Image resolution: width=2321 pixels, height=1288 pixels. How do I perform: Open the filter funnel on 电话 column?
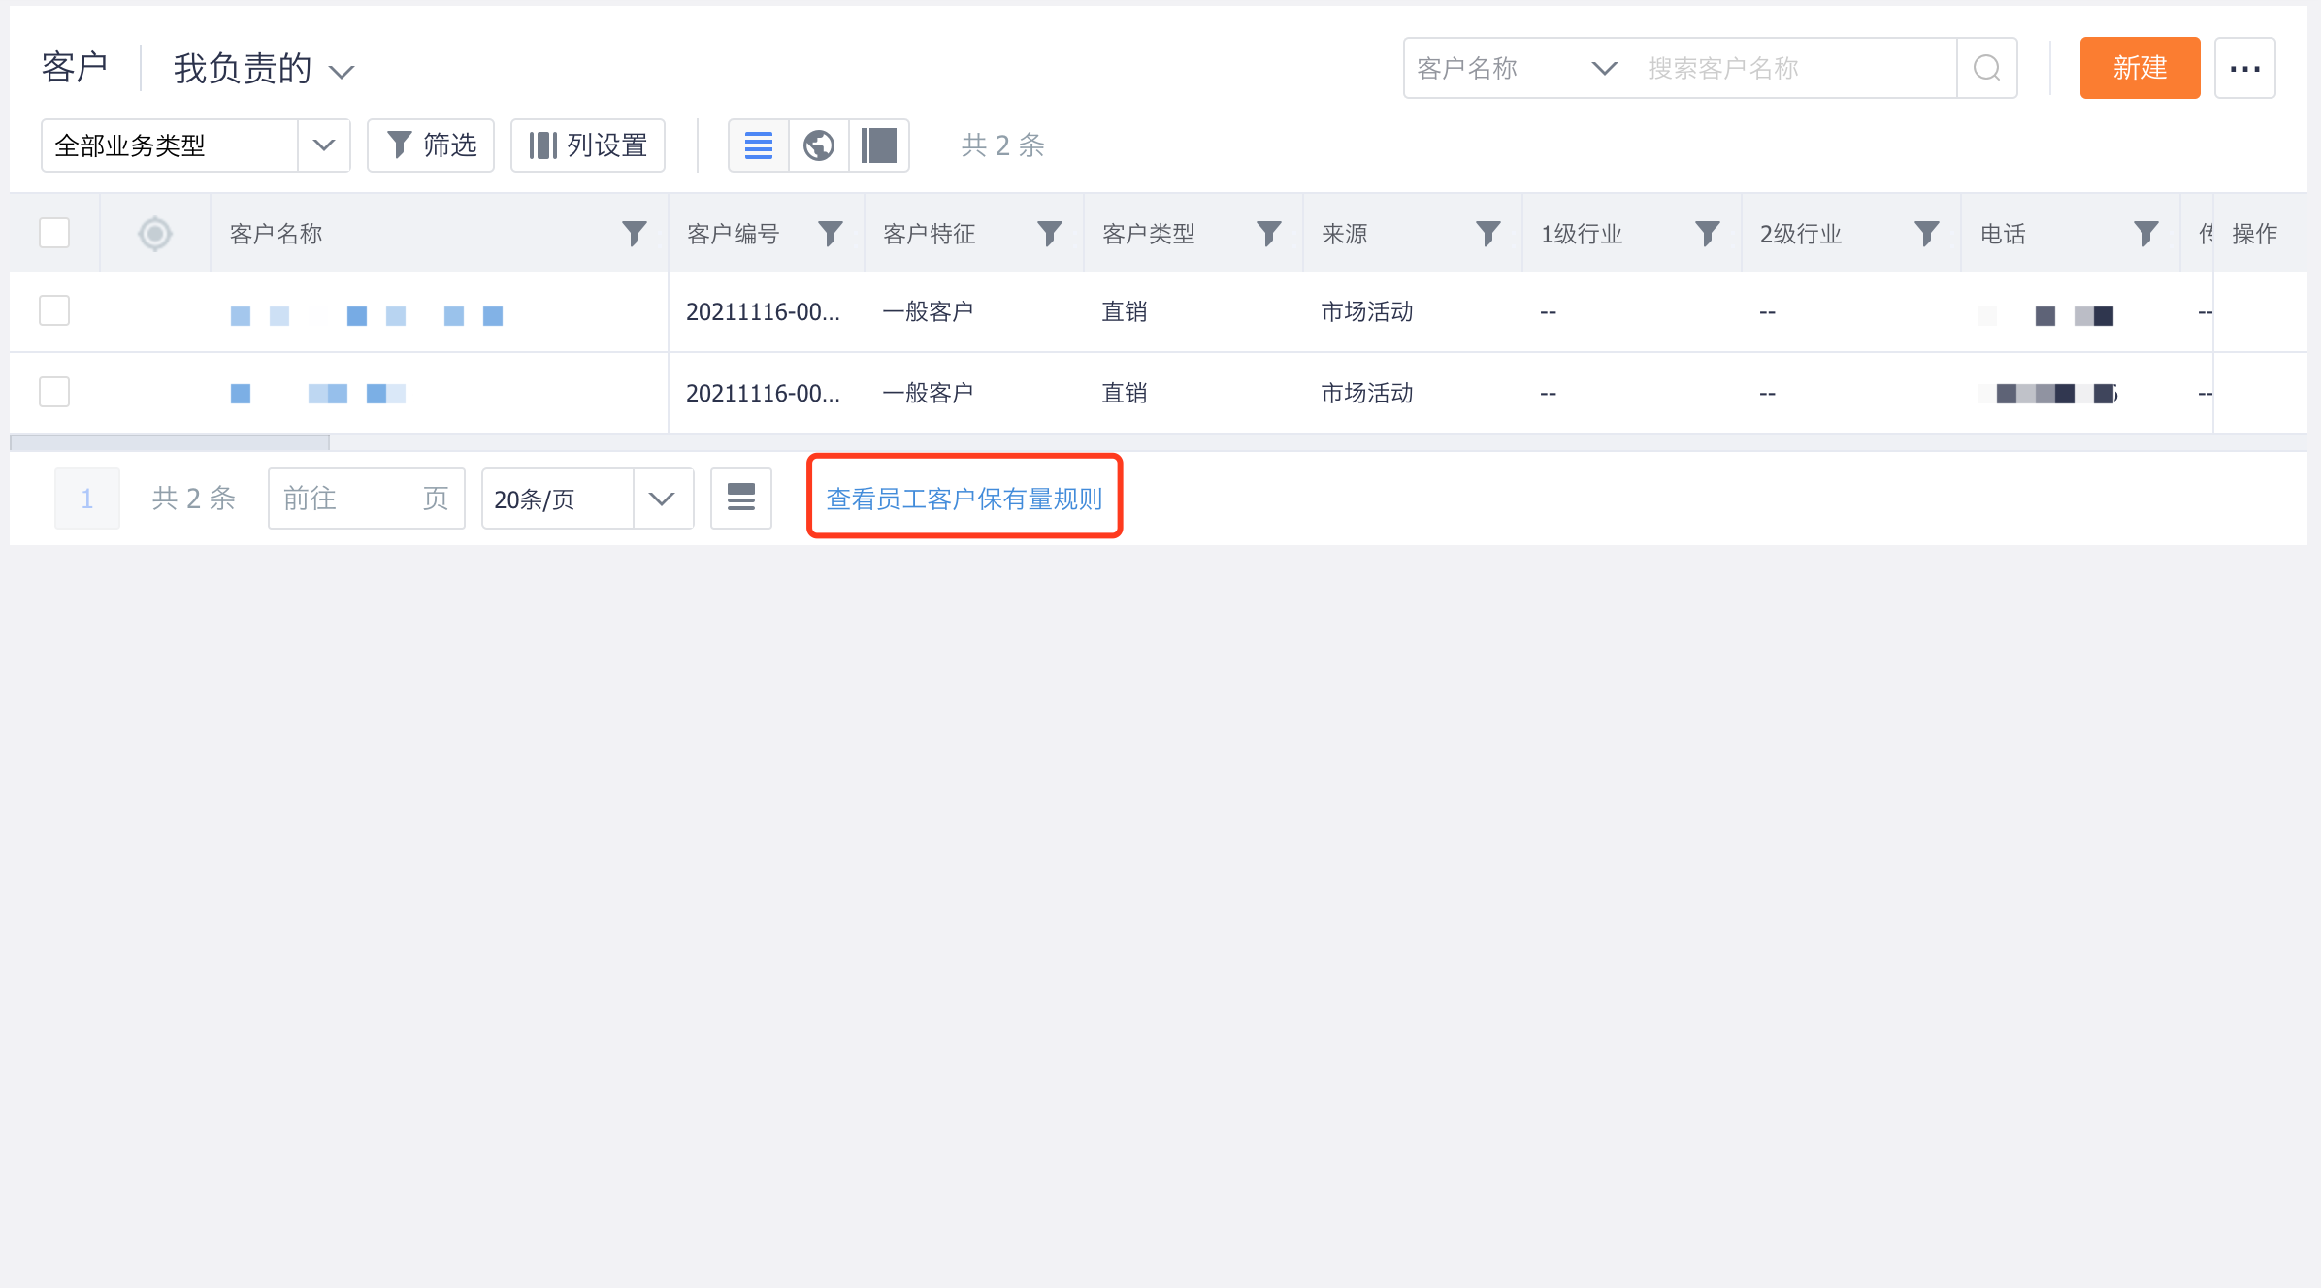[2145, 233]
